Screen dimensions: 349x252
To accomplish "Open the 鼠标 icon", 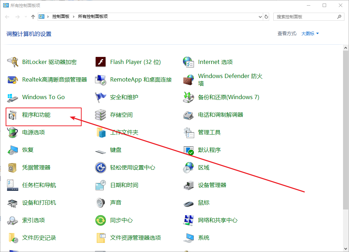I will tap(189, 203).
